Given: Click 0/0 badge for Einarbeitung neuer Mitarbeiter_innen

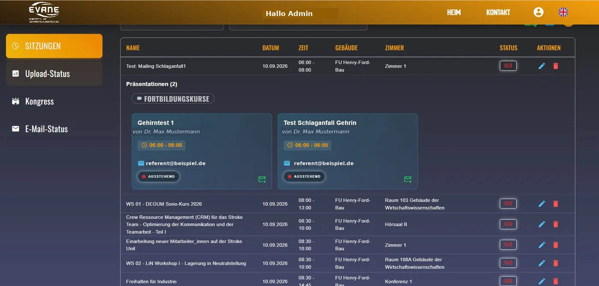Looking at the screenshot, I should pos(508,245).
